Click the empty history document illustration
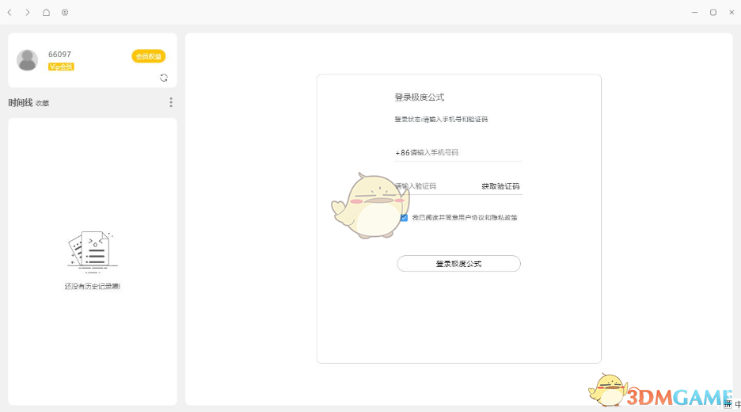741x412 pixels. [x=92, y=252]
